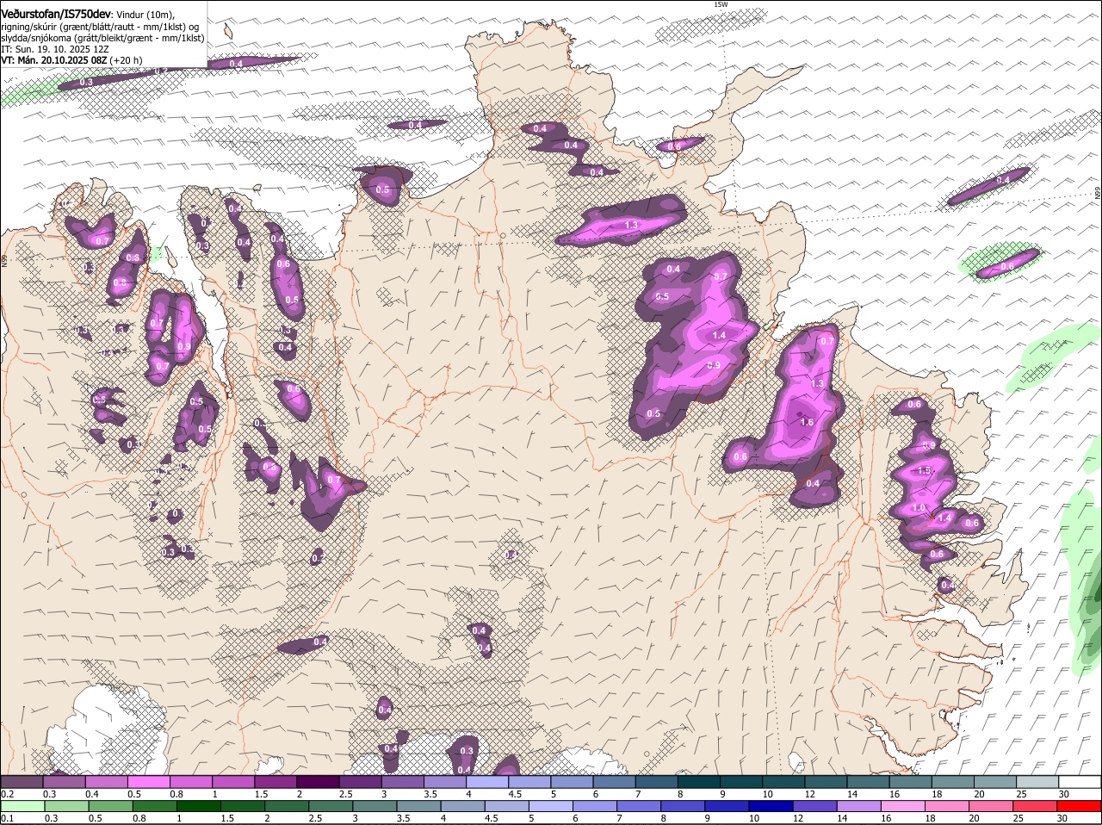Click the 4.5 label on upper legend
Screen dimensions: 1102x825
tap(515, 794)
